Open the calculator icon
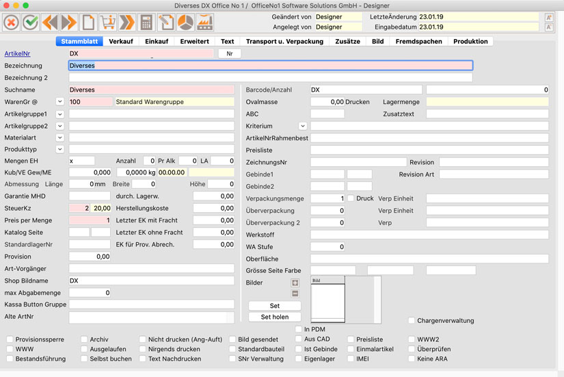The image size is (564, 377). click(146, 23)
